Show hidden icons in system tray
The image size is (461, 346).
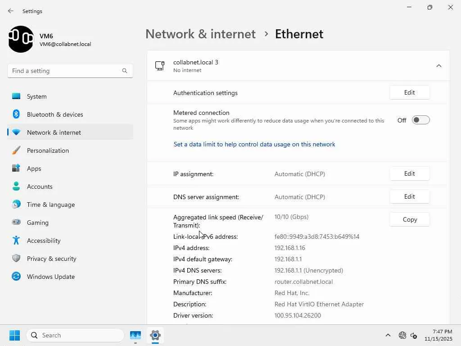388,335
